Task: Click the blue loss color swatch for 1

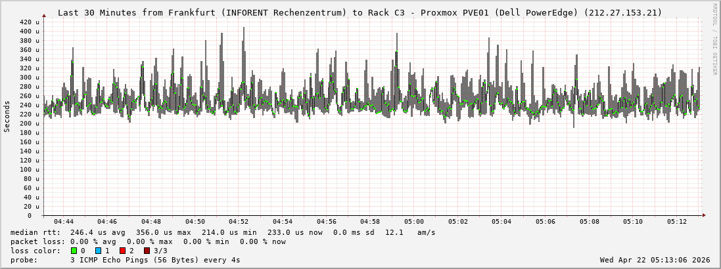Action: click(x=98, y=251)
